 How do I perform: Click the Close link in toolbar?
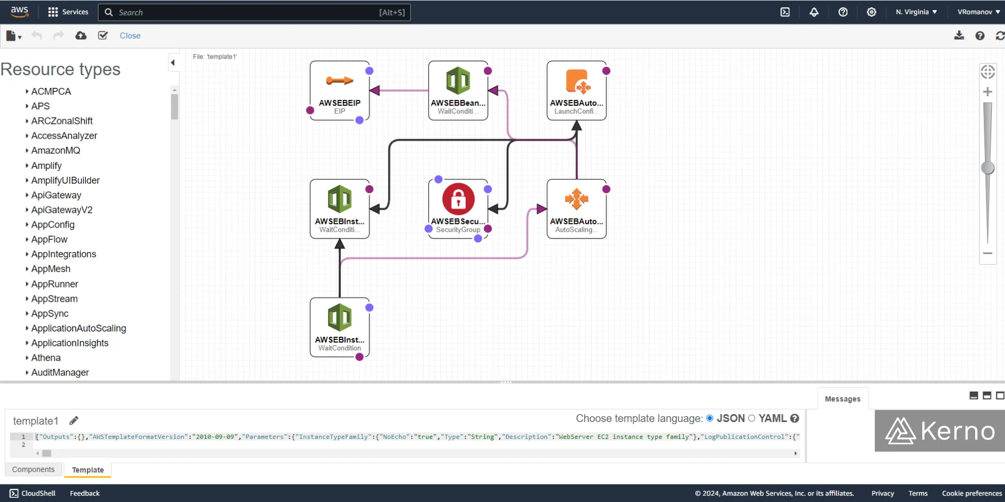click(x=130, y=36)
